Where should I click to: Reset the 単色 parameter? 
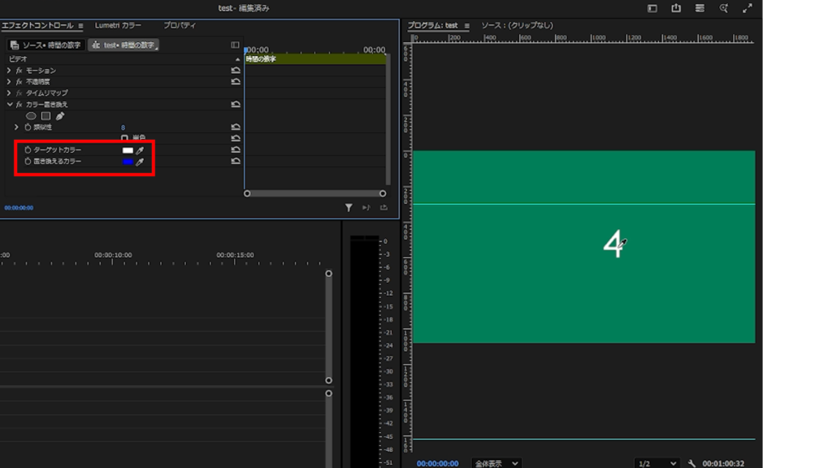click(236, 138)
